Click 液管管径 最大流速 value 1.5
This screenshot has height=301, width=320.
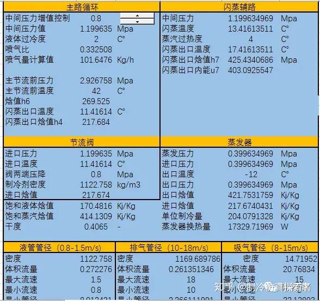click(96, 280)
